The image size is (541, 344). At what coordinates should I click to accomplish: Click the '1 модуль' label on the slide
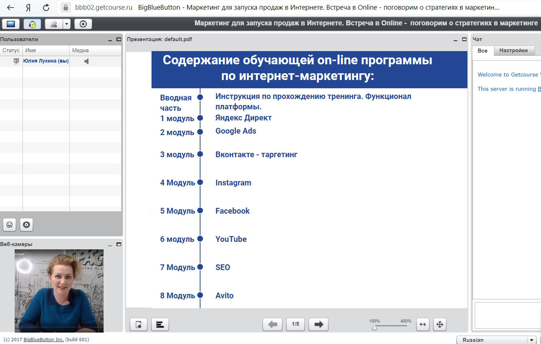coord(177,119)
